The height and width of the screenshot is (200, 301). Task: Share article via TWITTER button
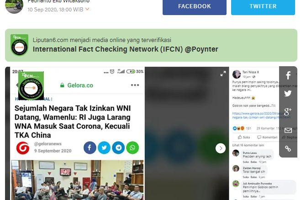[263, 7]
